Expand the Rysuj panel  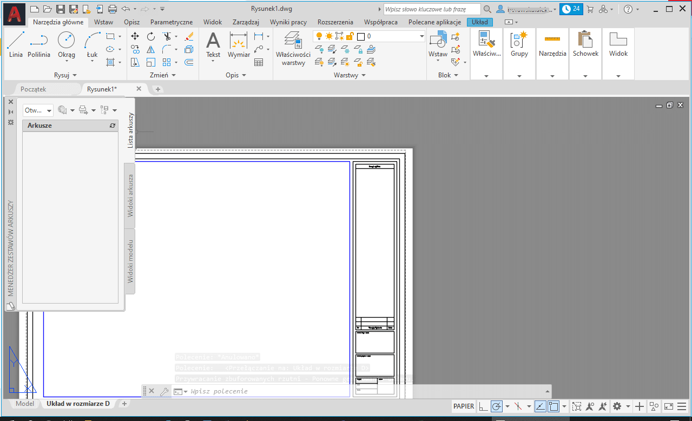65,75
